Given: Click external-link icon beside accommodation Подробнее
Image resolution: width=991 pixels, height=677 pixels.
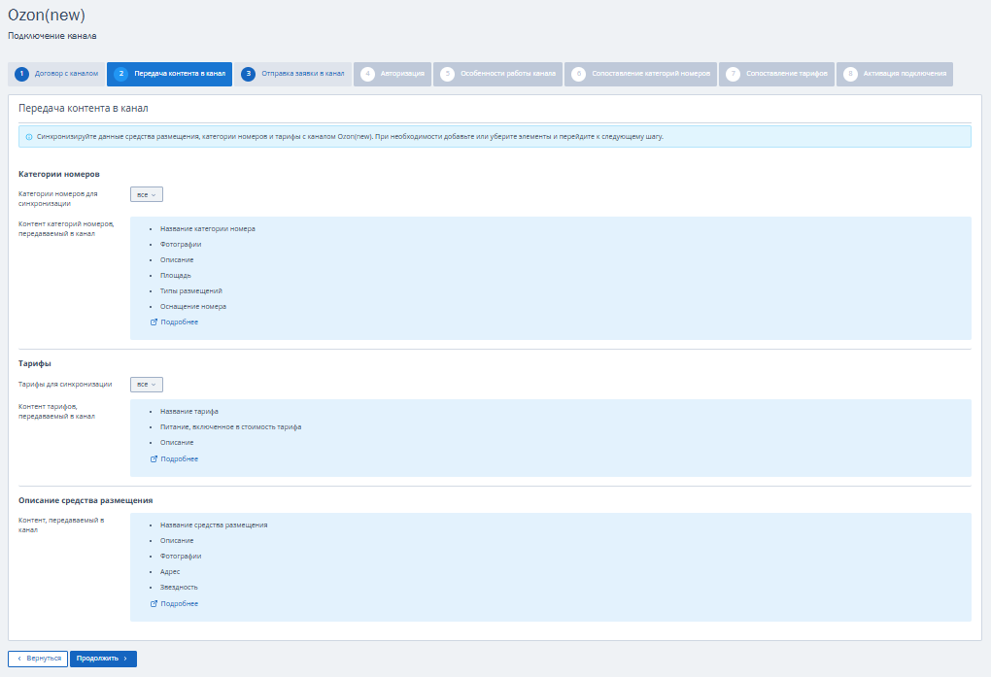Looking at the screenshot, I should click(154, 604).
